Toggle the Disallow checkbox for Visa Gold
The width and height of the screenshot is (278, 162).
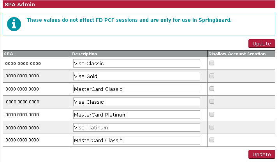coord(212,76)
